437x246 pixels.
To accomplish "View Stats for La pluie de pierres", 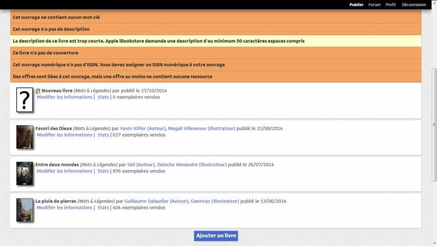I will (103, 208).
